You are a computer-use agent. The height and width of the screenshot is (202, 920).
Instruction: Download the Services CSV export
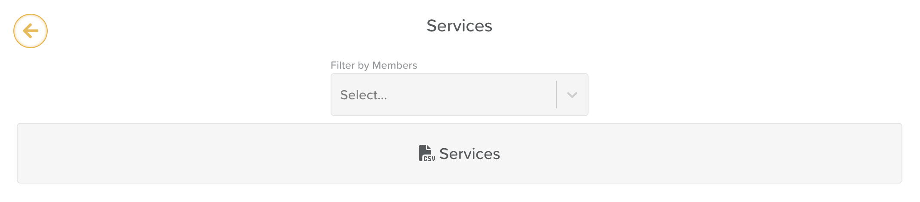pyautogui.click(x=459, y=153)
